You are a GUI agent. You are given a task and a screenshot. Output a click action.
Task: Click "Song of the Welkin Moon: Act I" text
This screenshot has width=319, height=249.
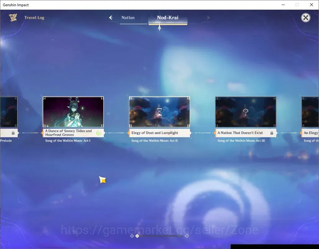tap(68, 141)
